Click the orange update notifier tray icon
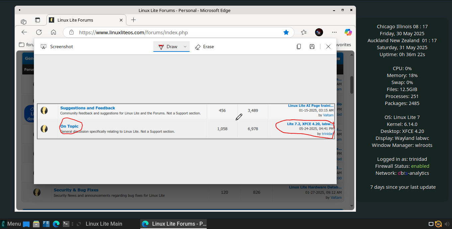 tap(438, 224)
